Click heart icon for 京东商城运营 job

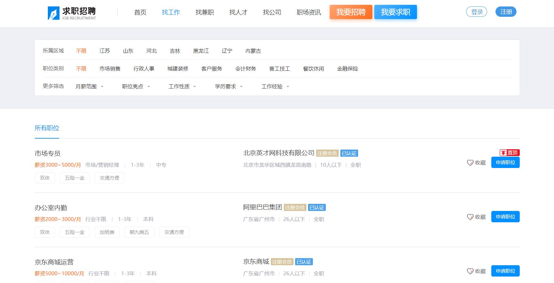click(x=470, y=271)
